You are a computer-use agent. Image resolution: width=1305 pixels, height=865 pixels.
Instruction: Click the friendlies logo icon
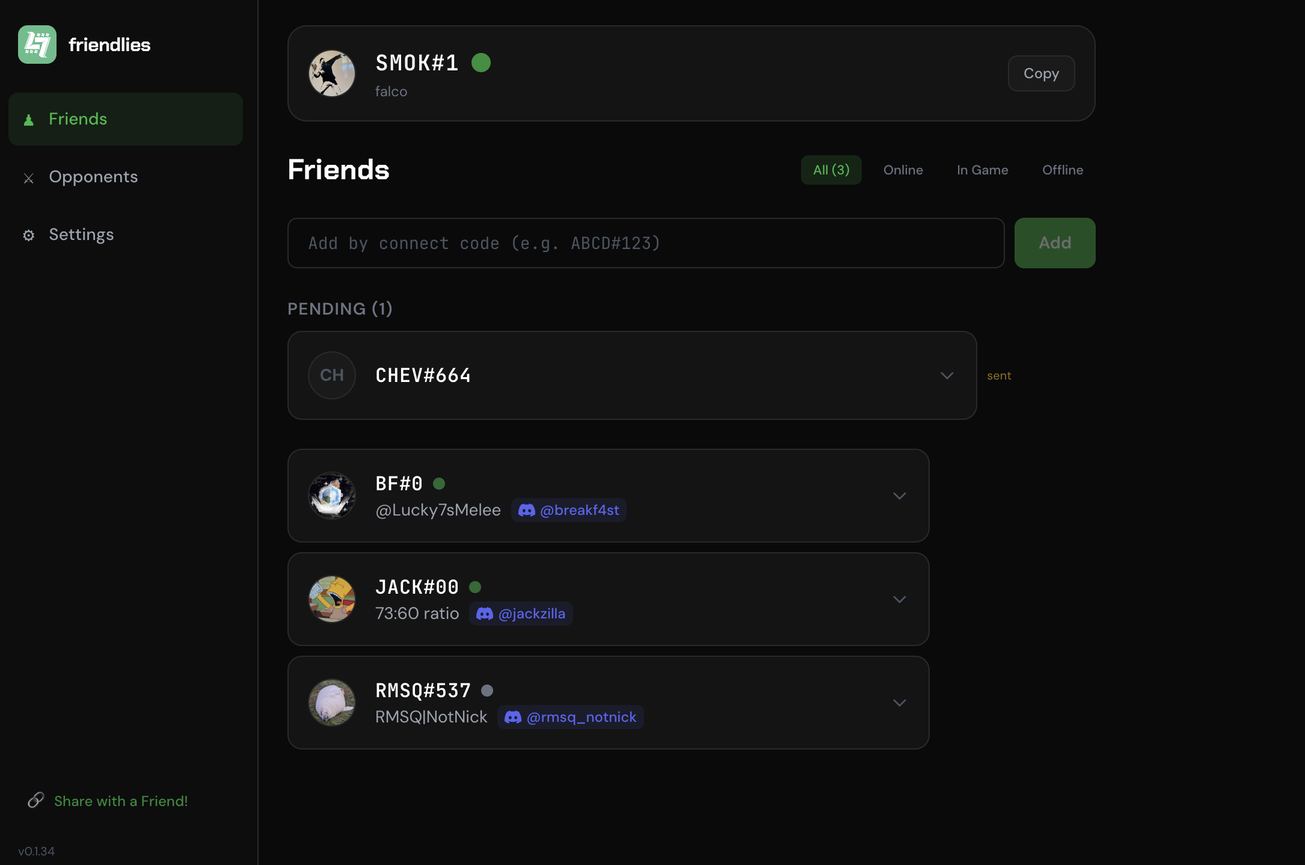[x=37, y=45]
